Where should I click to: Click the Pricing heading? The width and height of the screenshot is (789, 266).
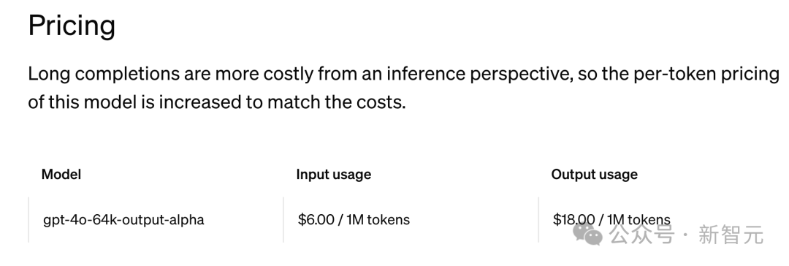[72, 25]
